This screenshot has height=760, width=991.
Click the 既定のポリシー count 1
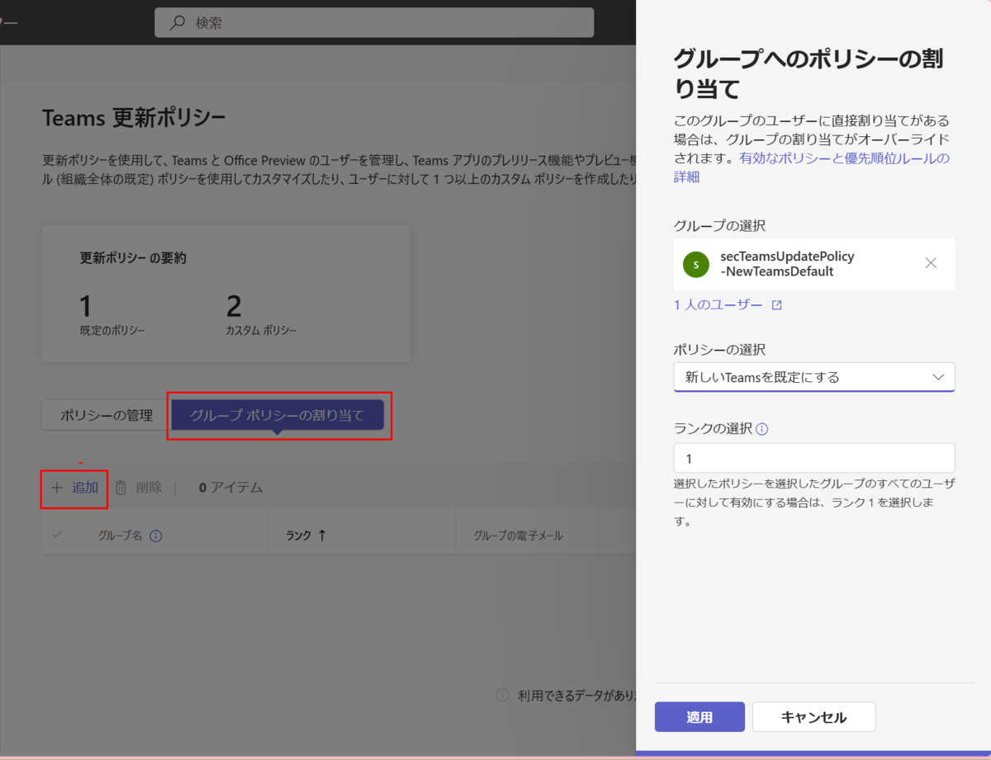click(x=85, y=306)
